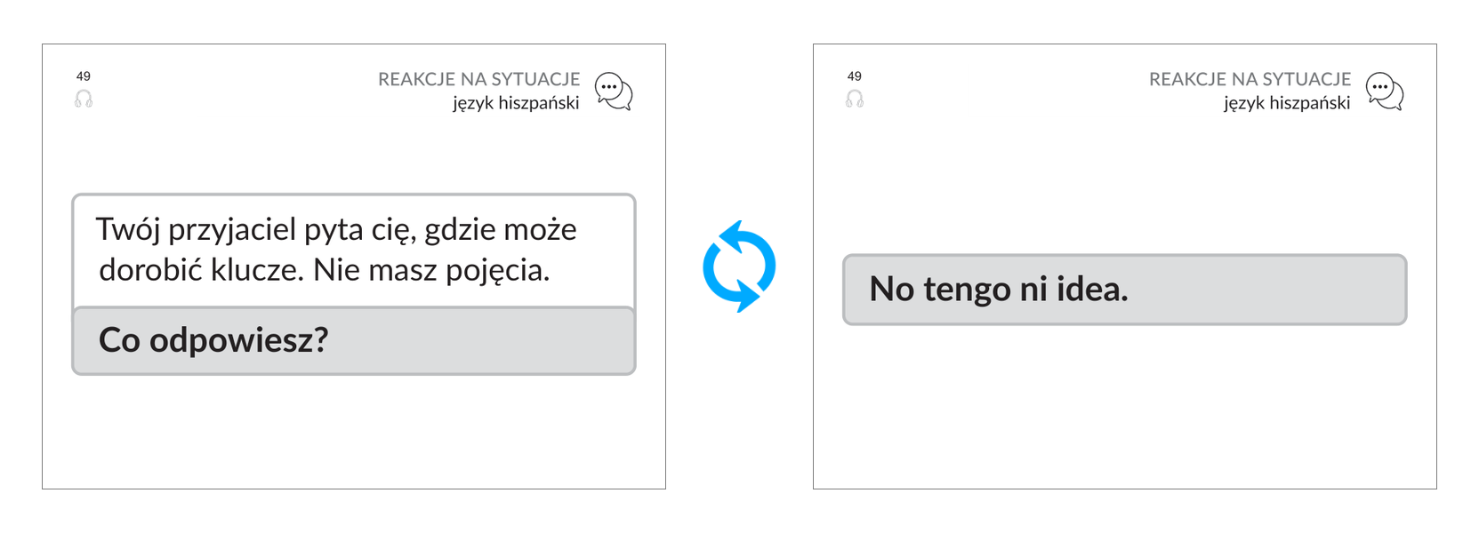Click 'Nie masz pojęcia.' sentence
Screen dimensions: 1479x533
click(x=431, y=270)
